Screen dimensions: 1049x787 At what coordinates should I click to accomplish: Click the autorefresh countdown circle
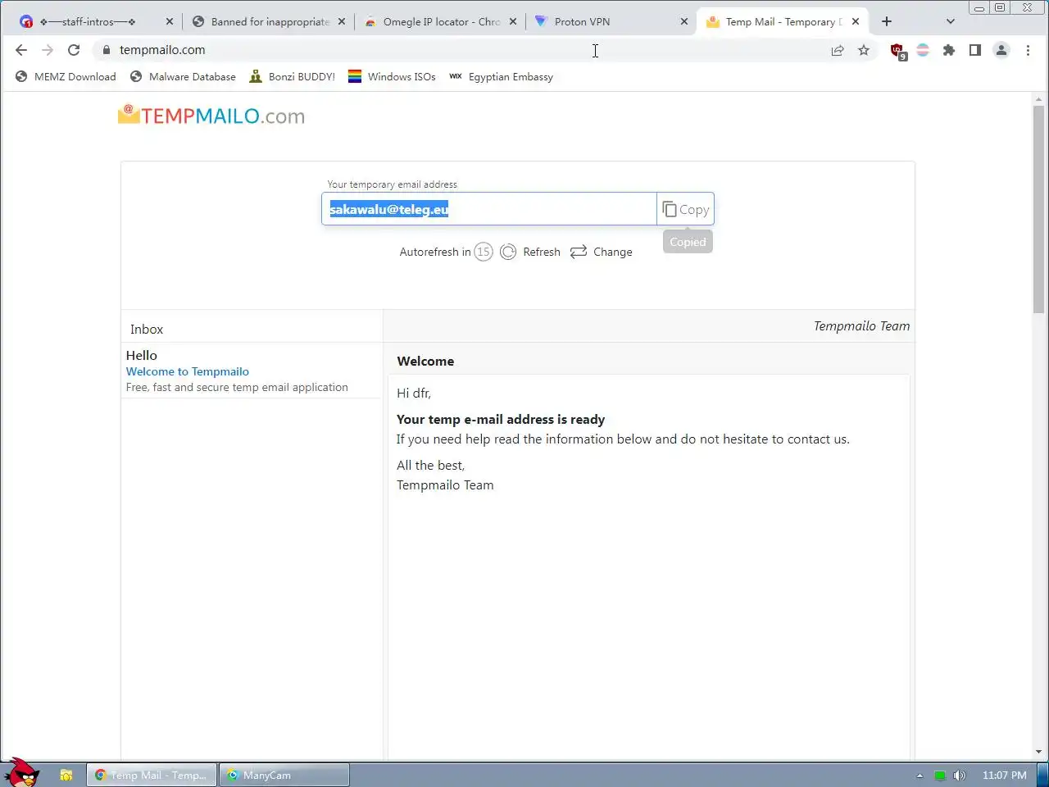tap(484, 252)
